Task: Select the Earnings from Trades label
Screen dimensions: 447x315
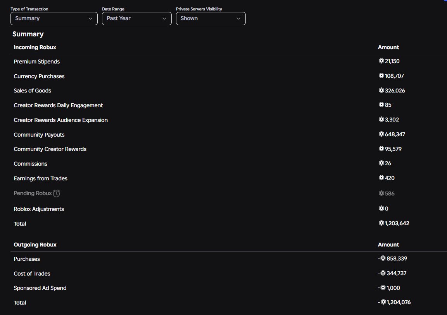Action: 40,178
